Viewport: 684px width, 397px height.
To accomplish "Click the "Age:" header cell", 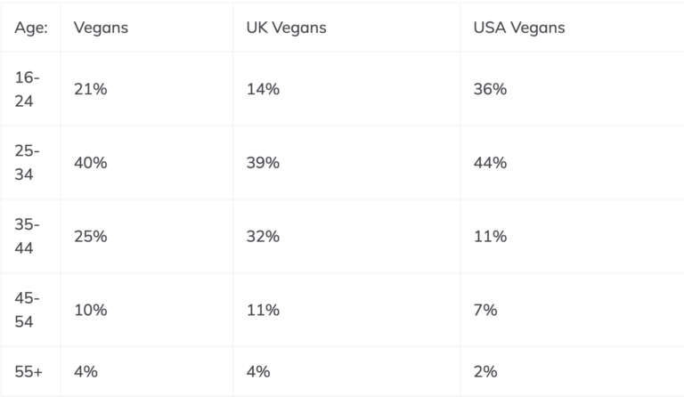I will pyautogui.click(x=29, y=28).
